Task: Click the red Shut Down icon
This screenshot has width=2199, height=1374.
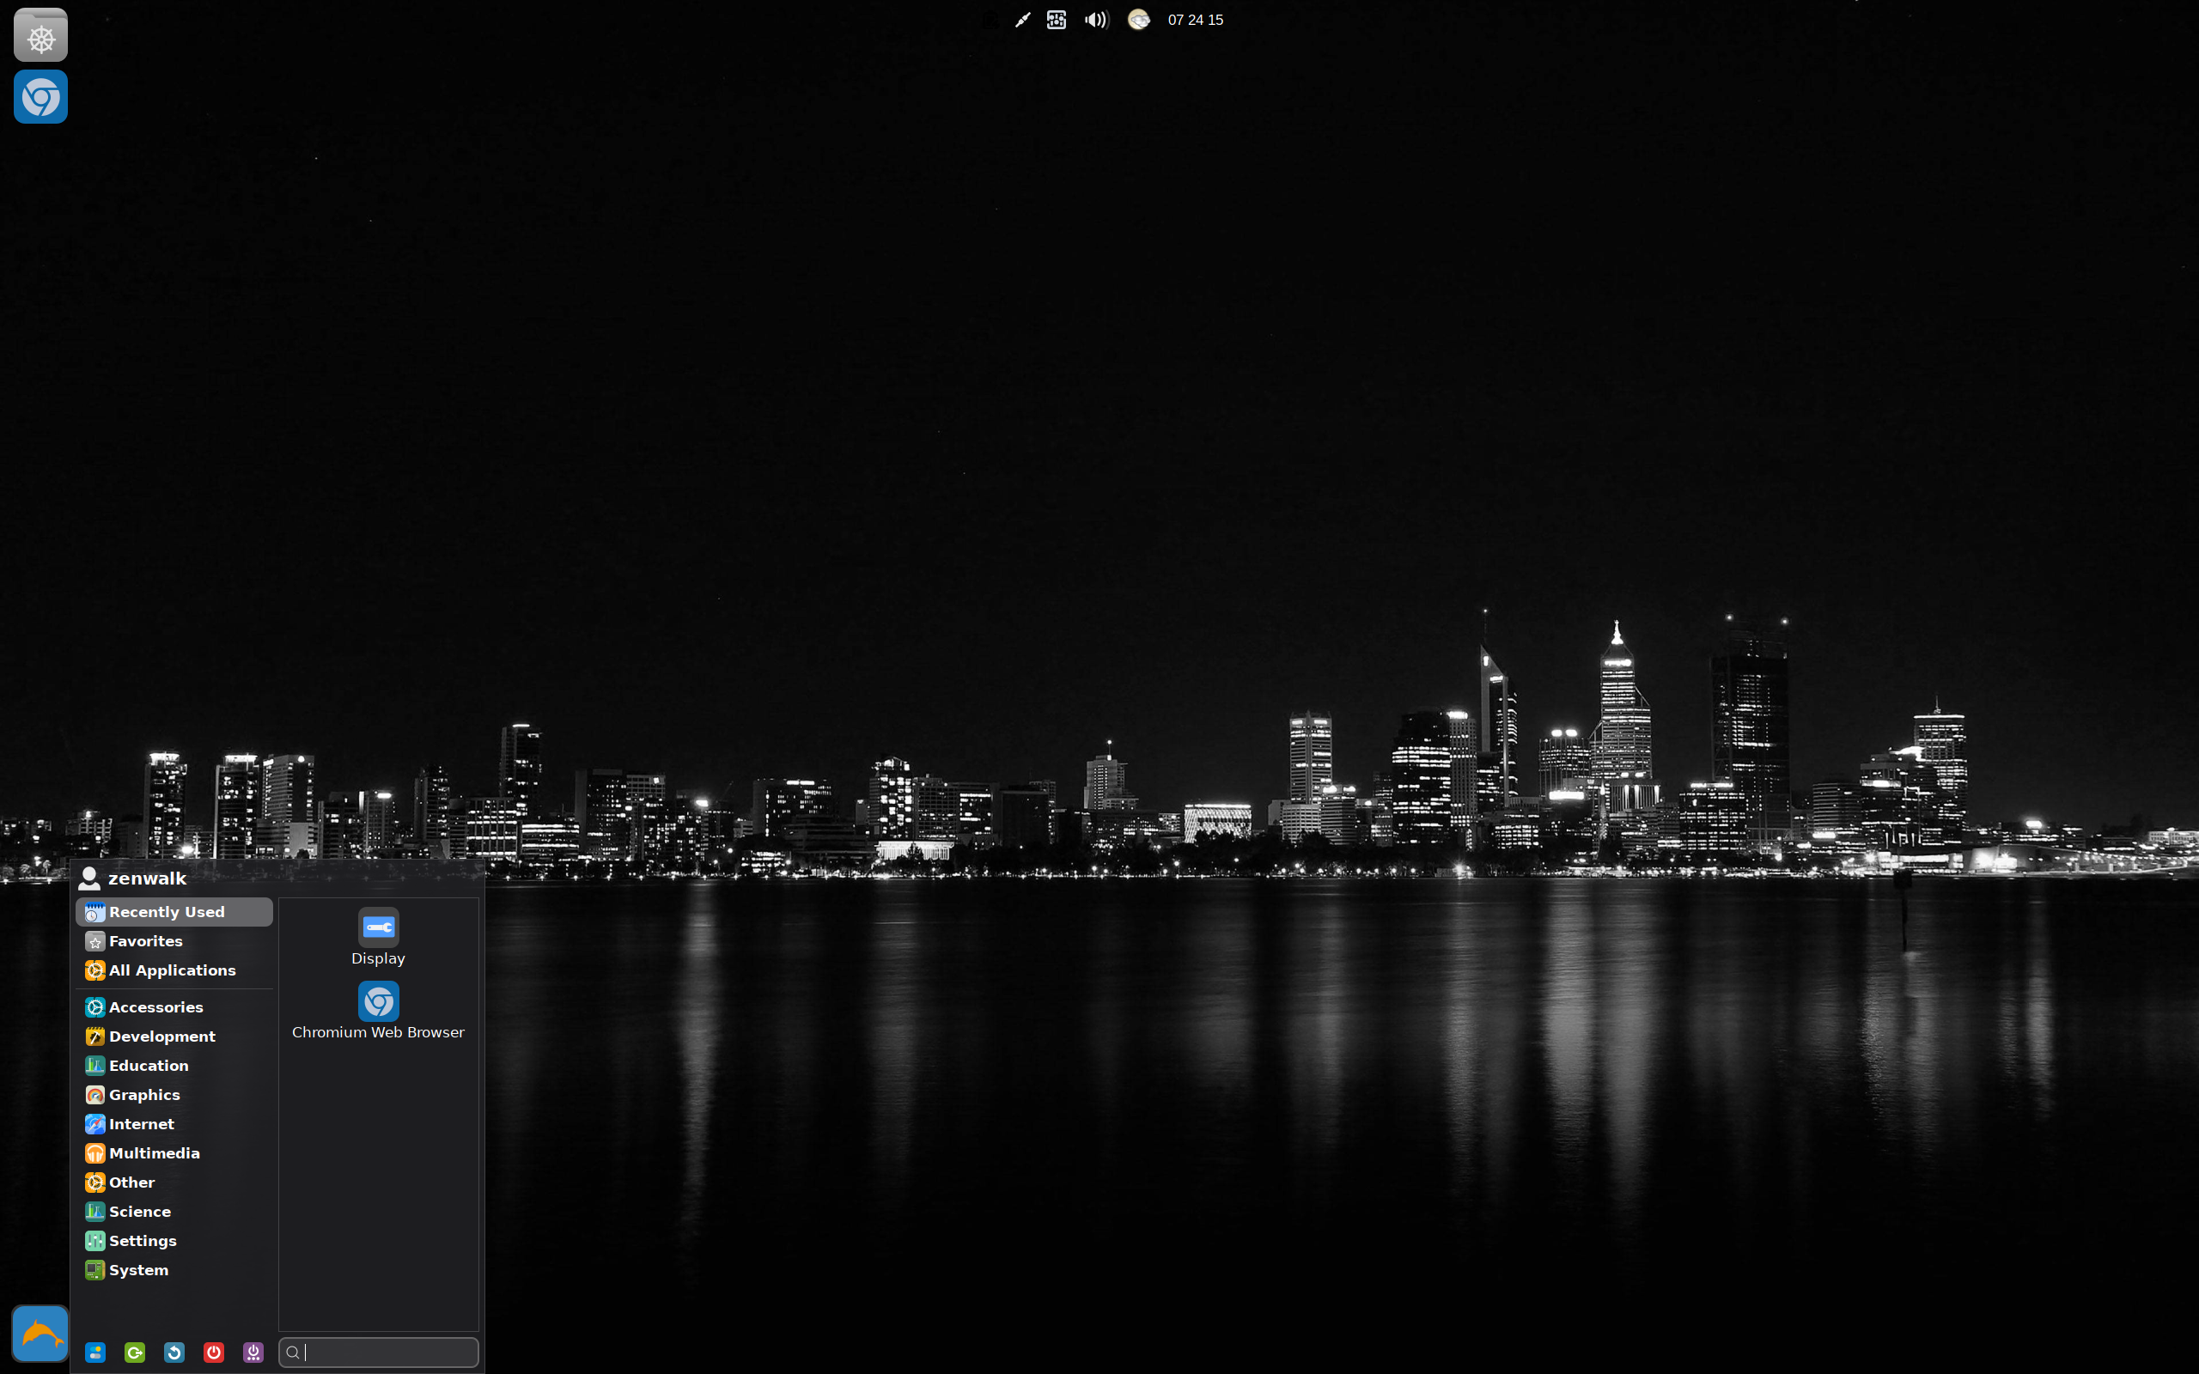Action: tap(214, 1353)
